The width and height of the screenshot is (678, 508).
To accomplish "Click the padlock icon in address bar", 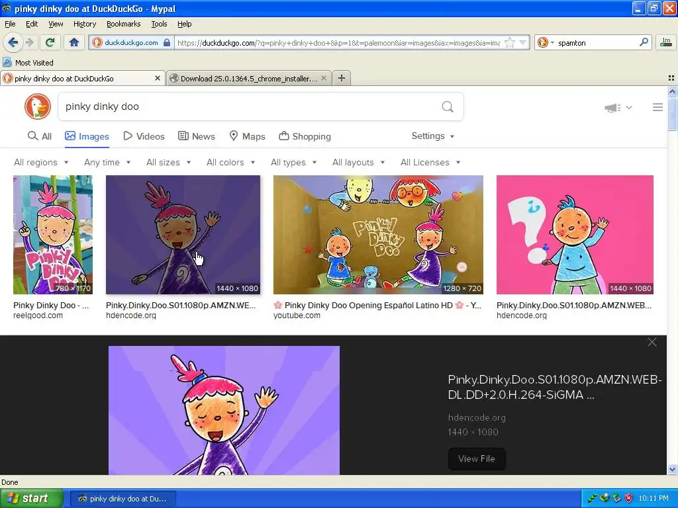I will click(x=166, y=42).
